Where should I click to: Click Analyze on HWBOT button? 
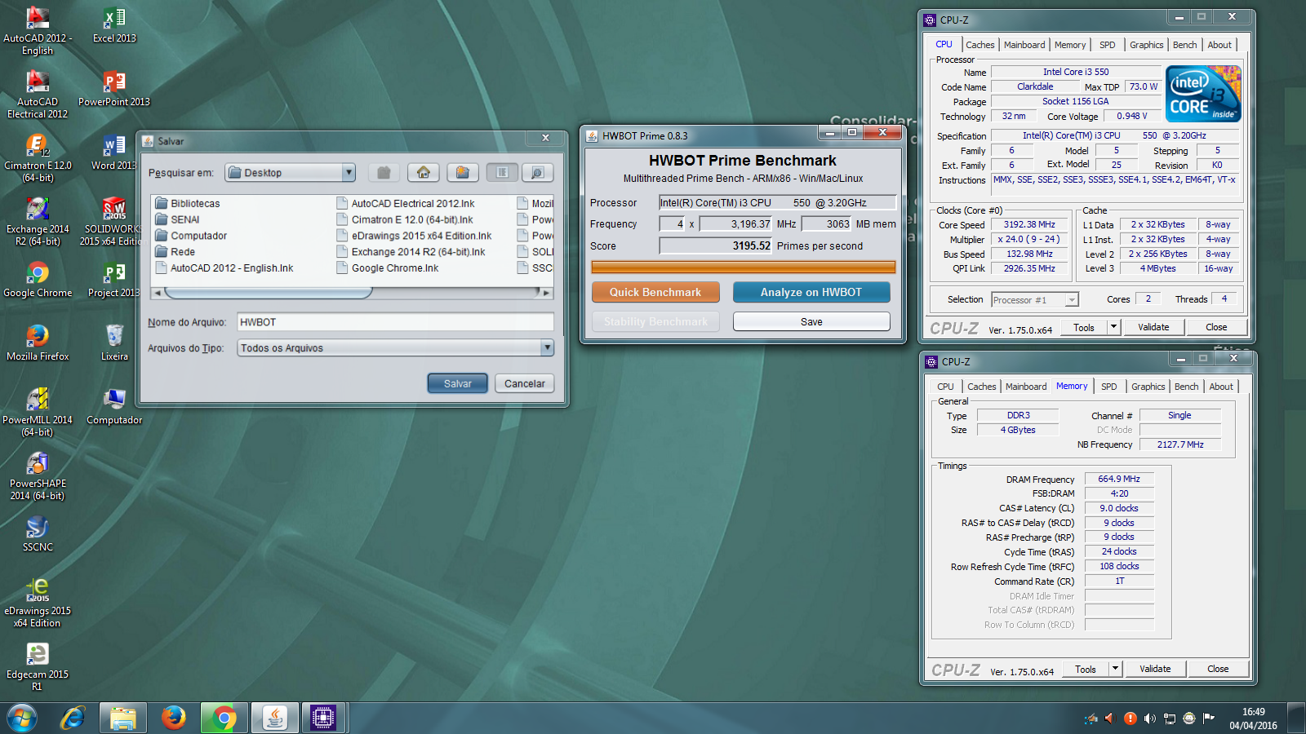(x=811, y=292)
